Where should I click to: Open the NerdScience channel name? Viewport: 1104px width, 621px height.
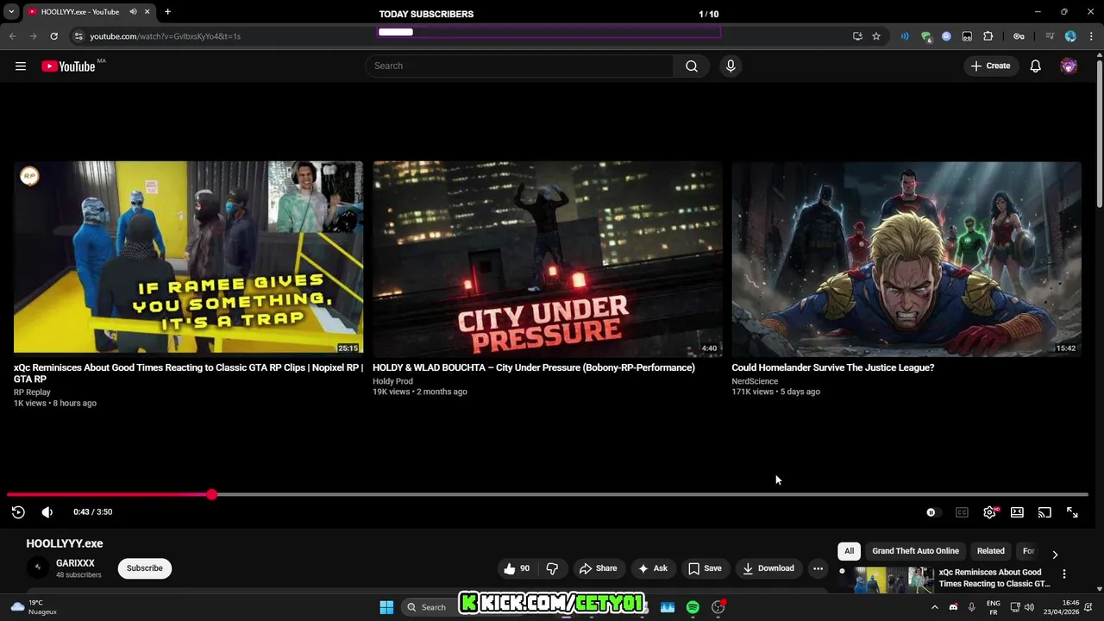point(755,381)
